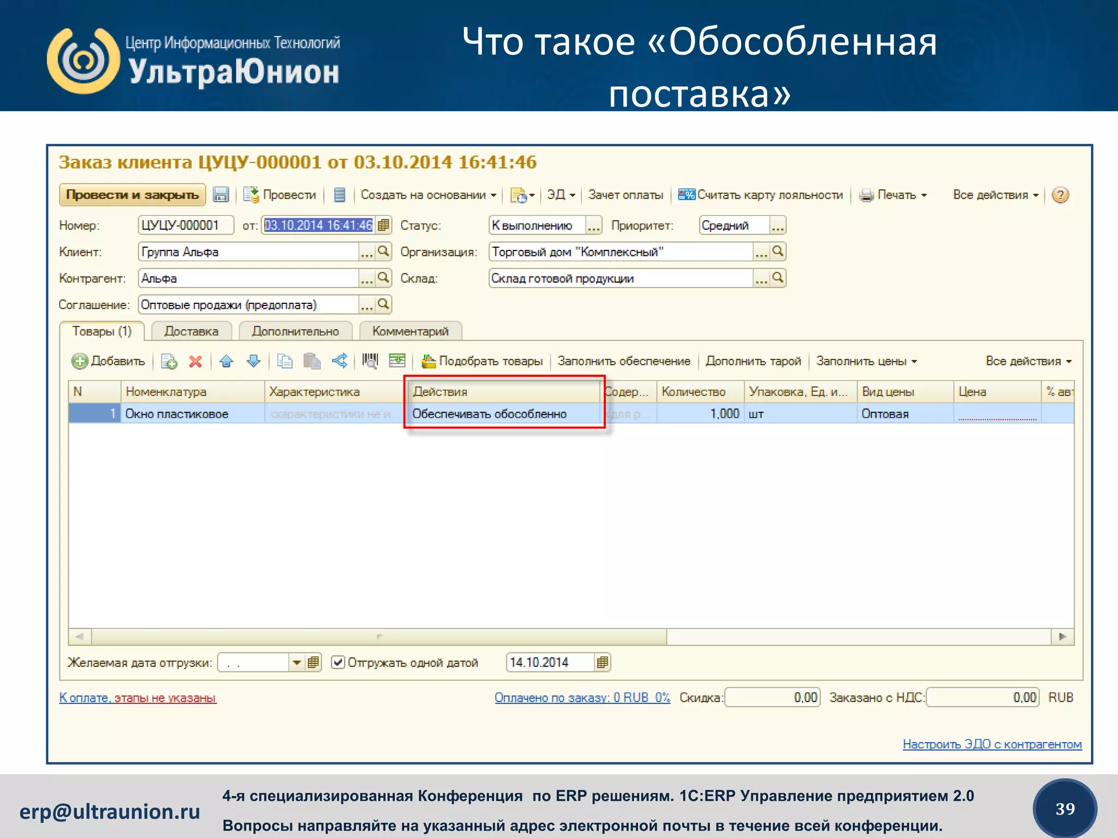The width and height of the screenshot is (1118, 838).
Task: Open Настроить ЭДО с контрагентом link
Action: [x=992, y=744]
